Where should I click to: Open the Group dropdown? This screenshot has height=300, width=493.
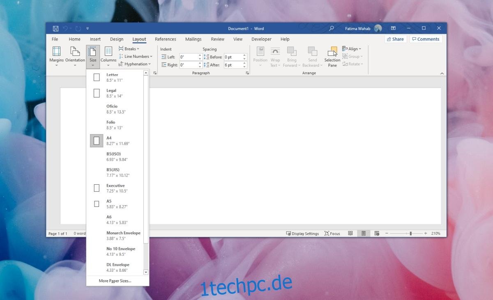pos(352,56)
